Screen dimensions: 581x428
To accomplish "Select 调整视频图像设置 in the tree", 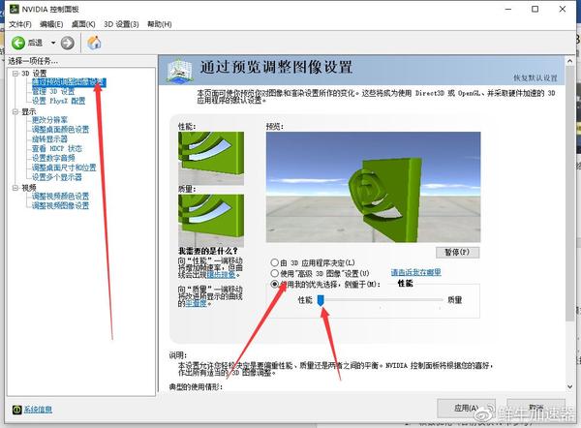I will point(60,205).
